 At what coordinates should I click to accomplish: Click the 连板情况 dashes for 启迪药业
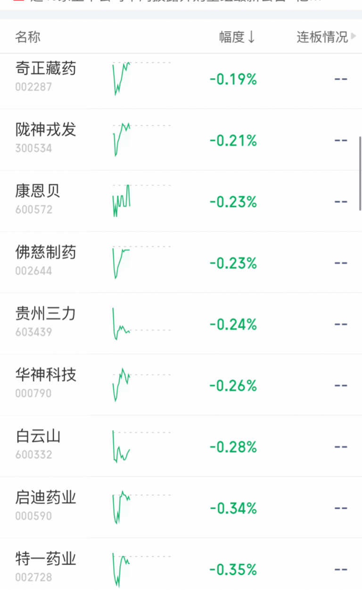341,508
